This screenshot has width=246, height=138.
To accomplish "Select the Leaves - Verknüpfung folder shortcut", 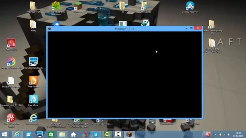I will [x=212, y=27].
